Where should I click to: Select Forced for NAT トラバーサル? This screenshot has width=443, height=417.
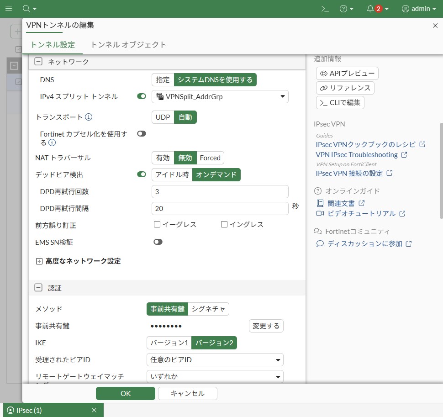coord(210,158)
